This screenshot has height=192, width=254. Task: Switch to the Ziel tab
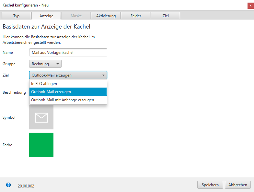165,16
